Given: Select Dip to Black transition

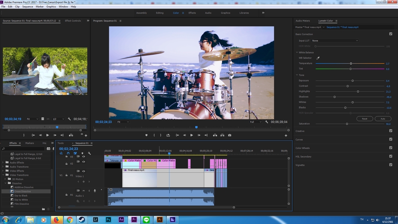Looking at the screenshot, I should pos(21,195).
